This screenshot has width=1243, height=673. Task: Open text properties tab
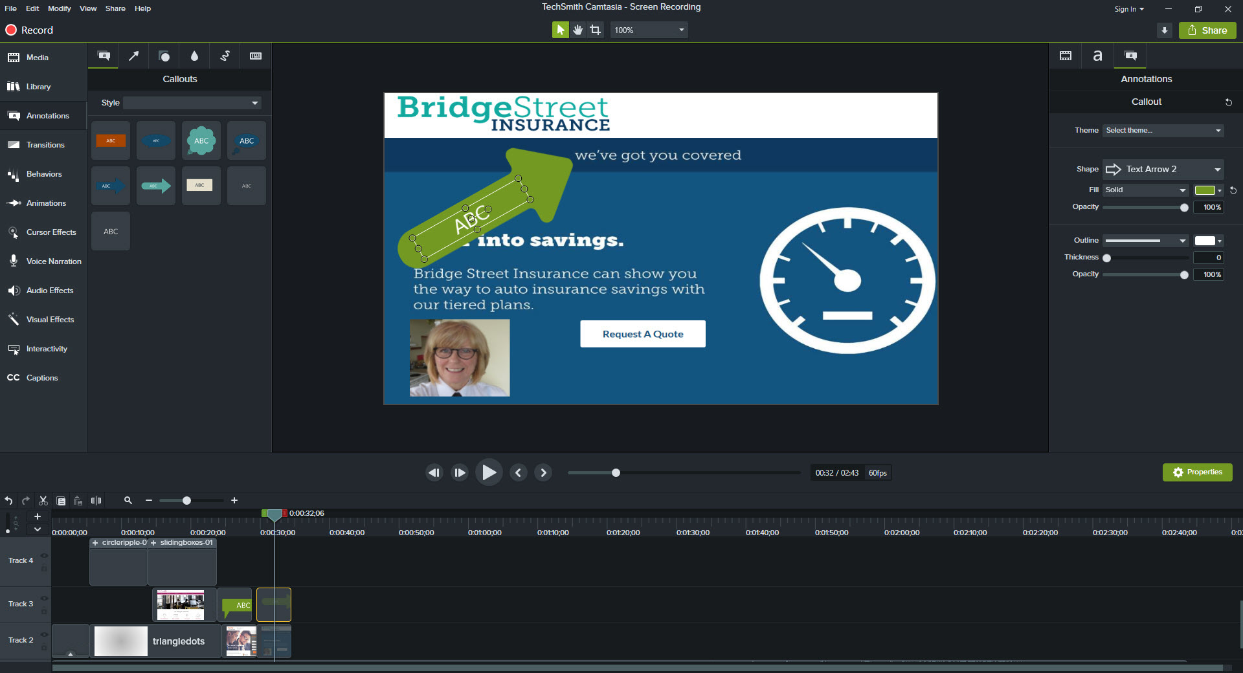(1097, 56)
